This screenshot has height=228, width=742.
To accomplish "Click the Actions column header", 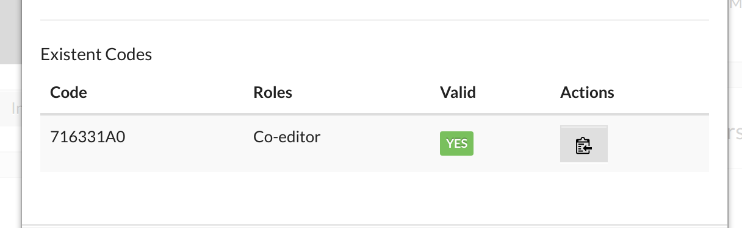I will [587, 92].
